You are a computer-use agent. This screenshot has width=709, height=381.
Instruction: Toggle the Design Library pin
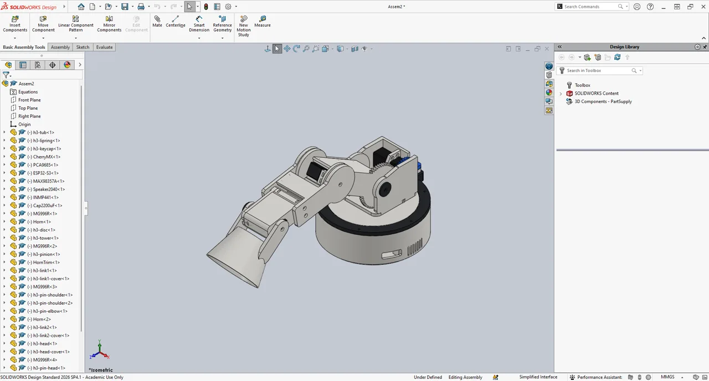coord(705,47)
